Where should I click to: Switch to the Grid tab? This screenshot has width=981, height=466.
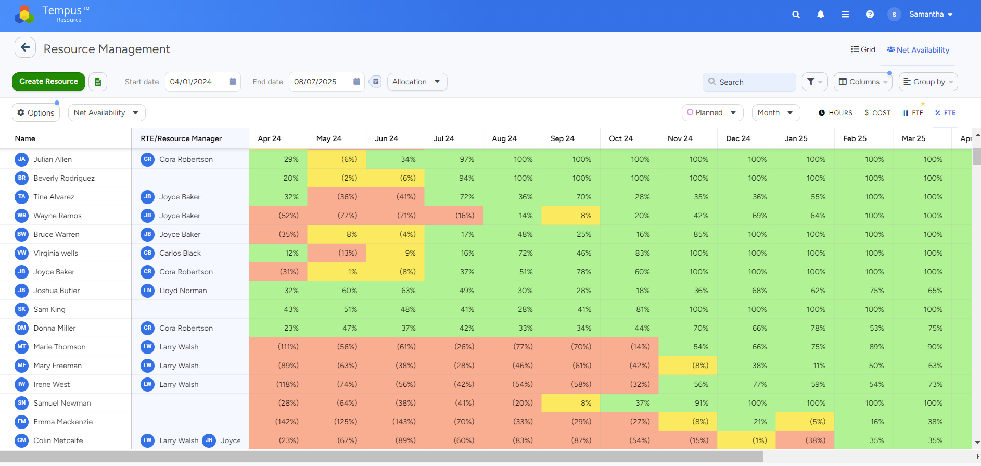click(x=863, y=50)
